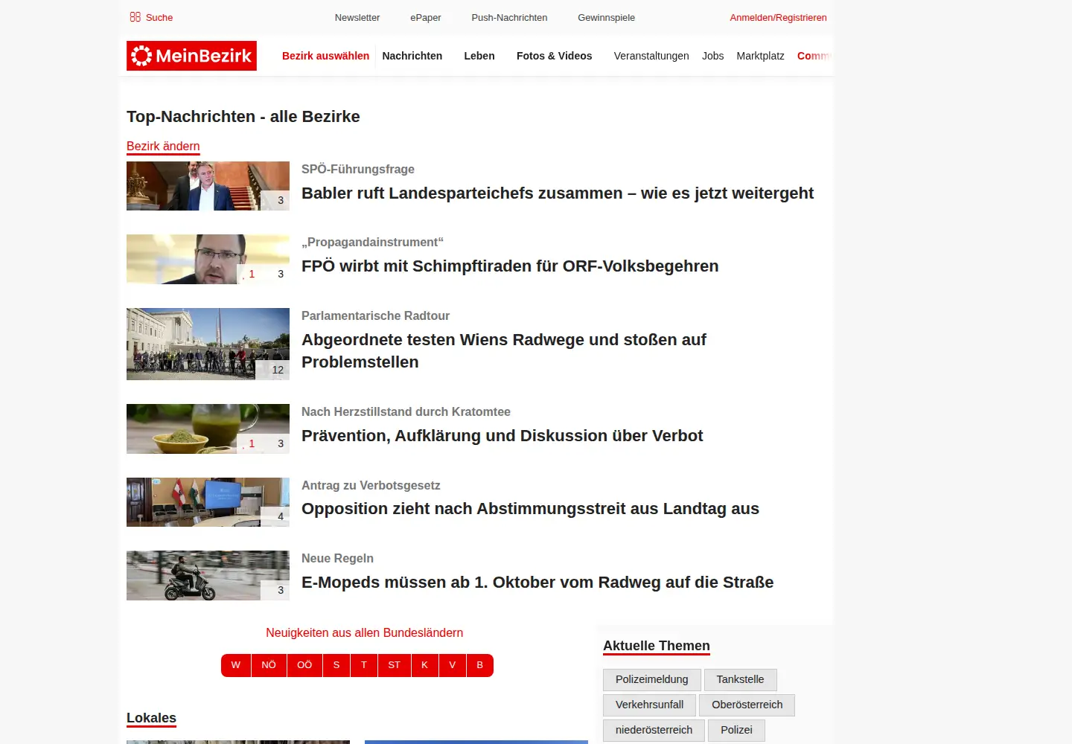Click the Bezirk ändern link
Screen dimensions: 1072x744
click(x=163, y=147)
